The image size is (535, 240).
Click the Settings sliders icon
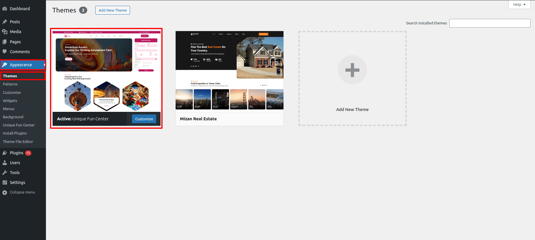pos(5,182)
